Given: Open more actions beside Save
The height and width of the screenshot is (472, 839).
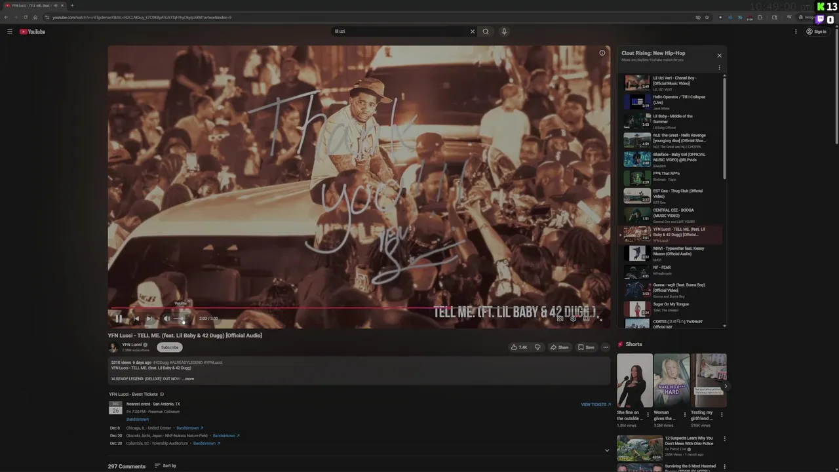Looking at the screenshot, I should coord(606,347).
